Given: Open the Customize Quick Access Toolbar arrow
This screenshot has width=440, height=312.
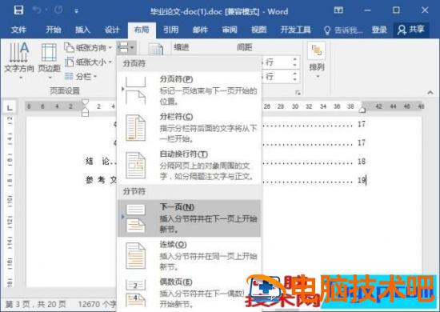Looking at the screenshot, I should (76, 11).
